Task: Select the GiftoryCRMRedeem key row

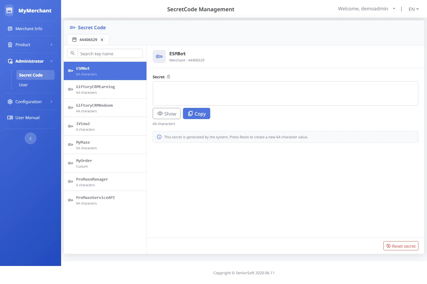Action: (105, 108)
